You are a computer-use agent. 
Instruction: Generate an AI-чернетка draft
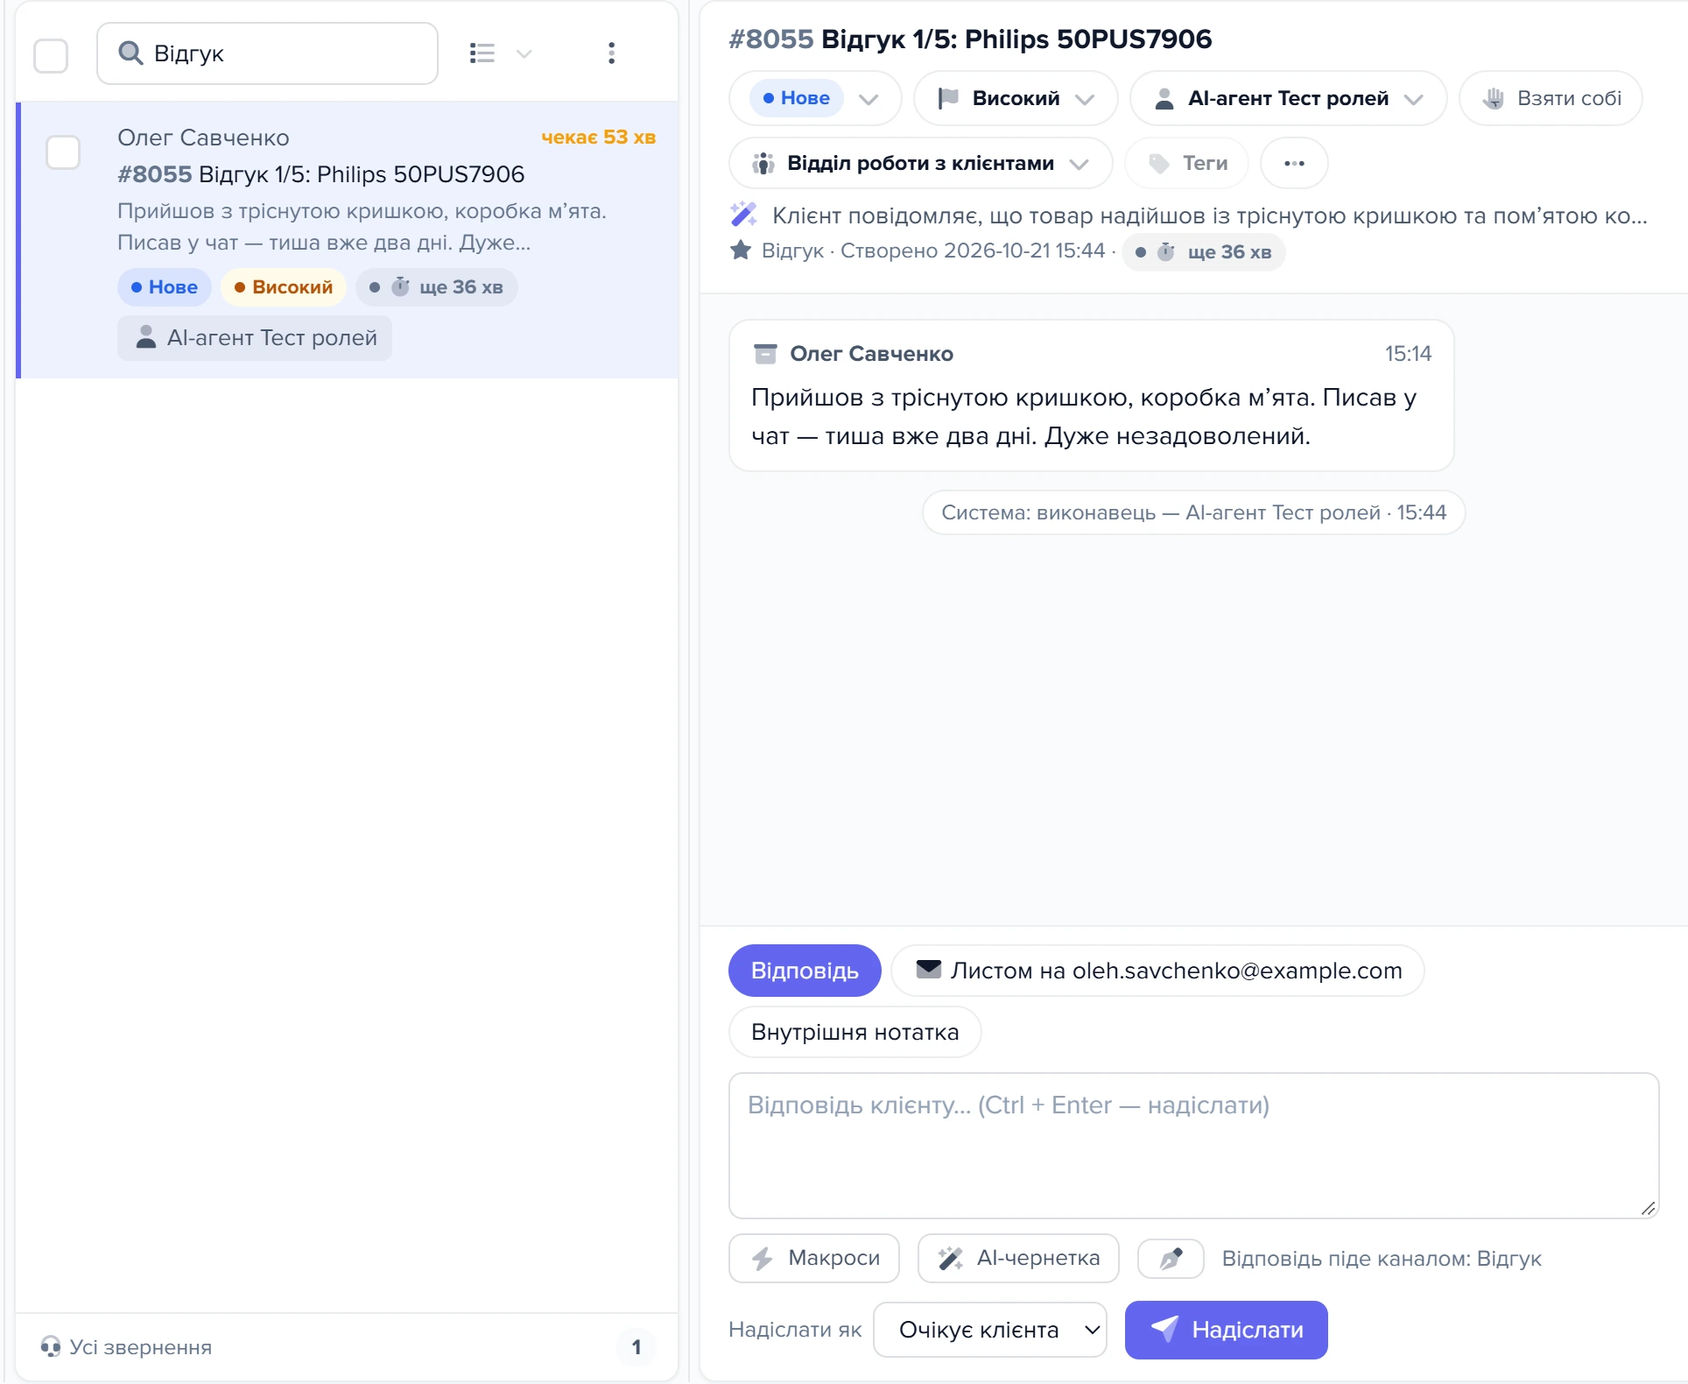[x=1018, y=1259]
